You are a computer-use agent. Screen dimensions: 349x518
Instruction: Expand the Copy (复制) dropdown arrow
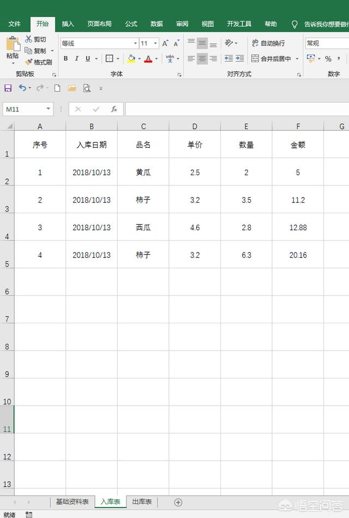pyautogui.click(x=52, y=51)
